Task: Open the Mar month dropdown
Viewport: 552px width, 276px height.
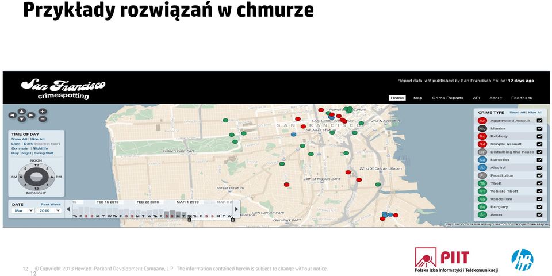Action: coord(23,210)
